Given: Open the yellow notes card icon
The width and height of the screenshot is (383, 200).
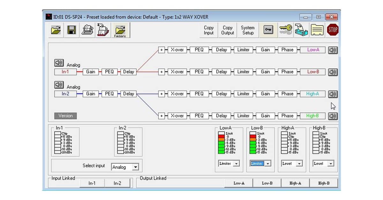Looking at the screenshot, I should (317, 30).
